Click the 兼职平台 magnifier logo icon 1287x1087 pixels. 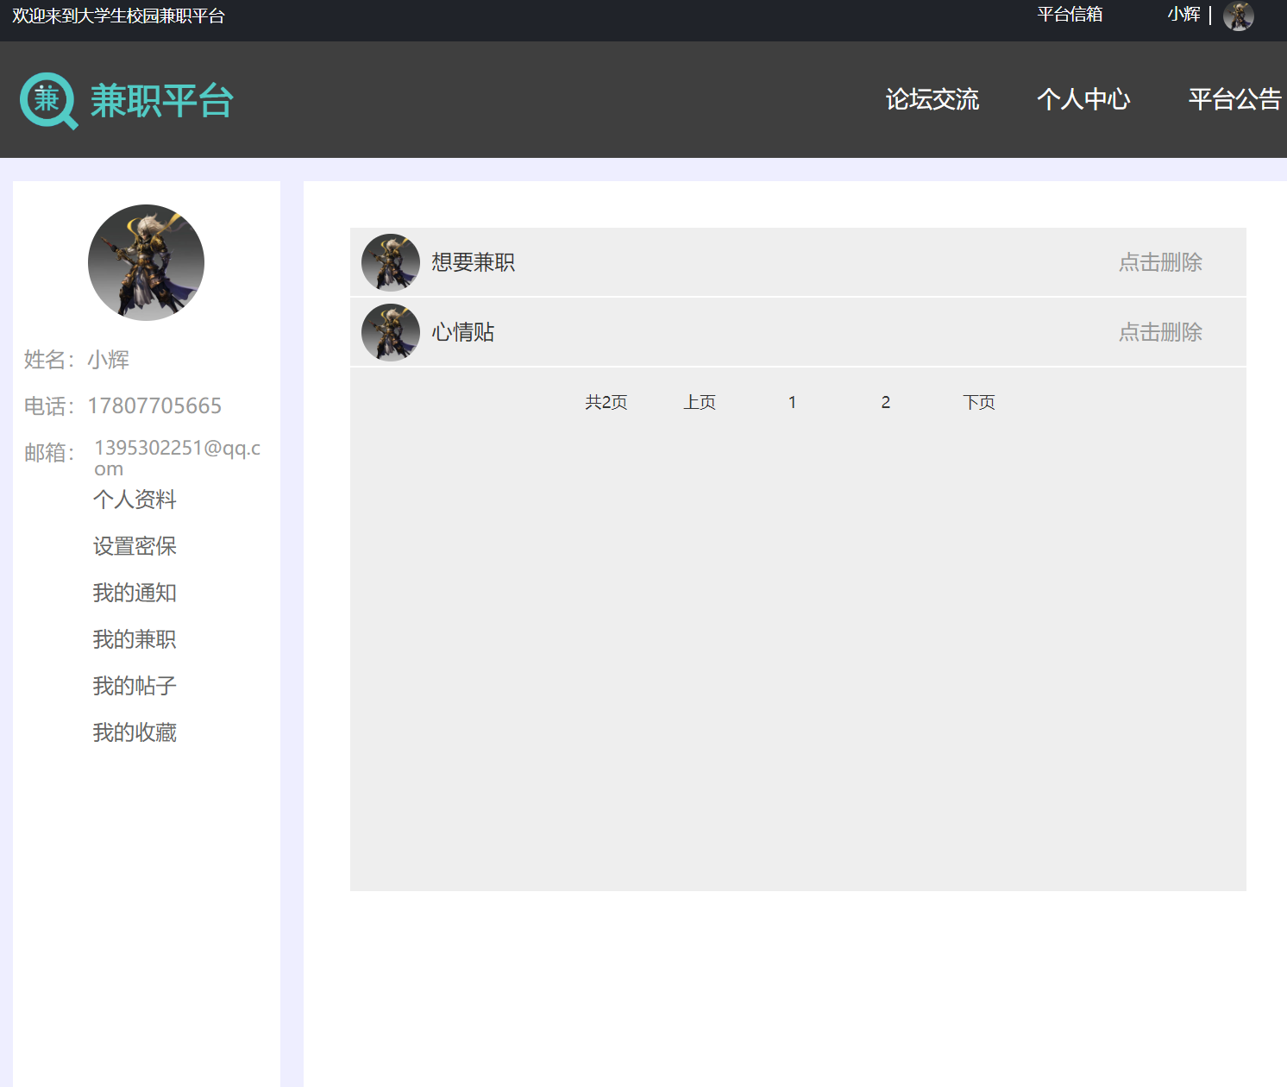49,101
